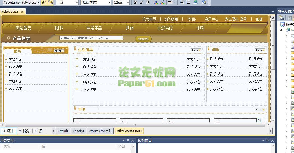Click the tag navigator scroll-left arrow
Screen dimensions: 294x153
(x=53, y=131)
